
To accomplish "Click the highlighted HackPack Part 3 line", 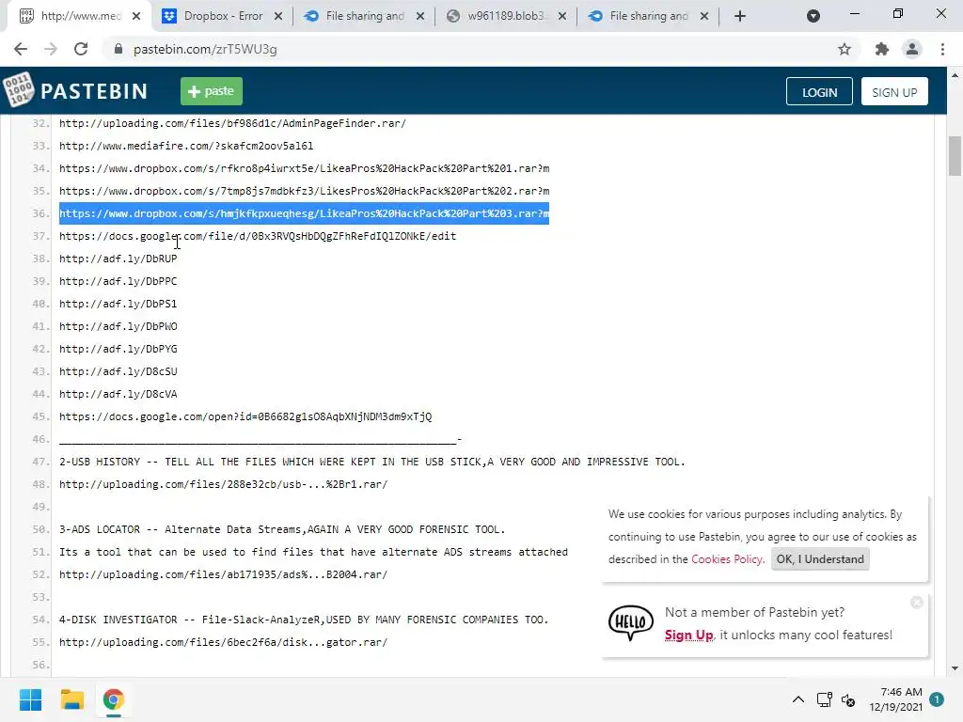I will pyautogui.click(x=304, y=213).
